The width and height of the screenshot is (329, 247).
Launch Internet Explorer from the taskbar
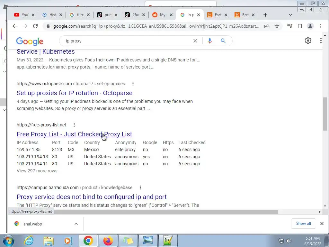tap(29, 241)
